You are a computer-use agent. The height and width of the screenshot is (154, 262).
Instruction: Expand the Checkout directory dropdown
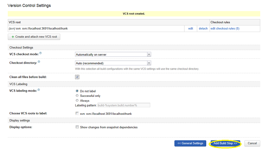tap(113, 63)
